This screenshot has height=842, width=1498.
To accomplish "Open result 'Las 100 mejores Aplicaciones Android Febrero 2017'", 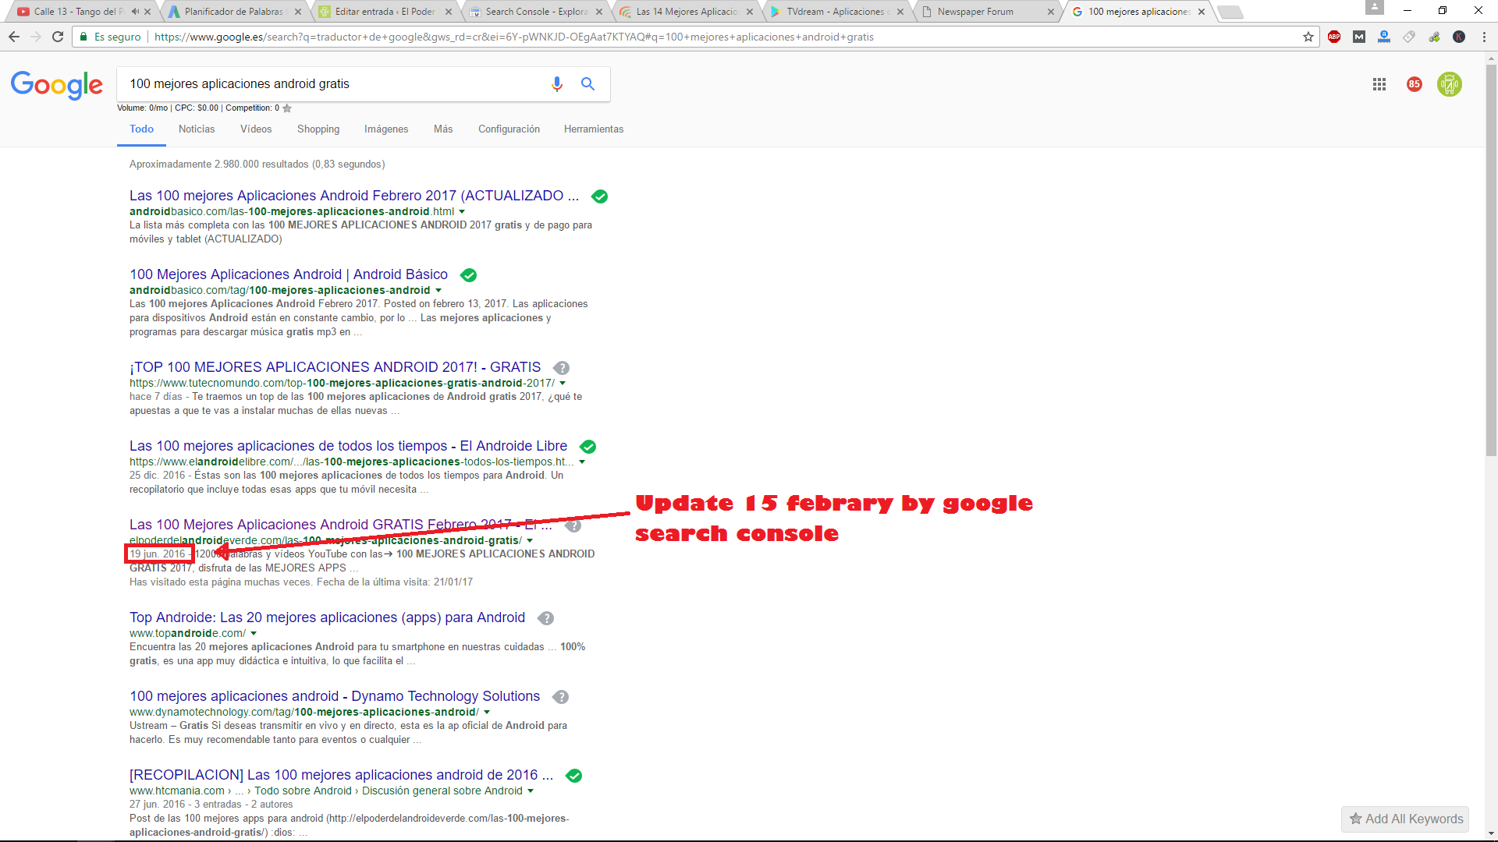I will point(354,196).
